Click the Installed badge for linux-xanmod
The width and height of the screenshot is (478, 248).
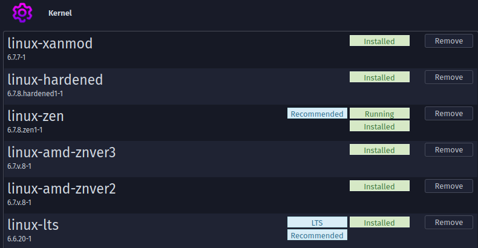(379, 41)
